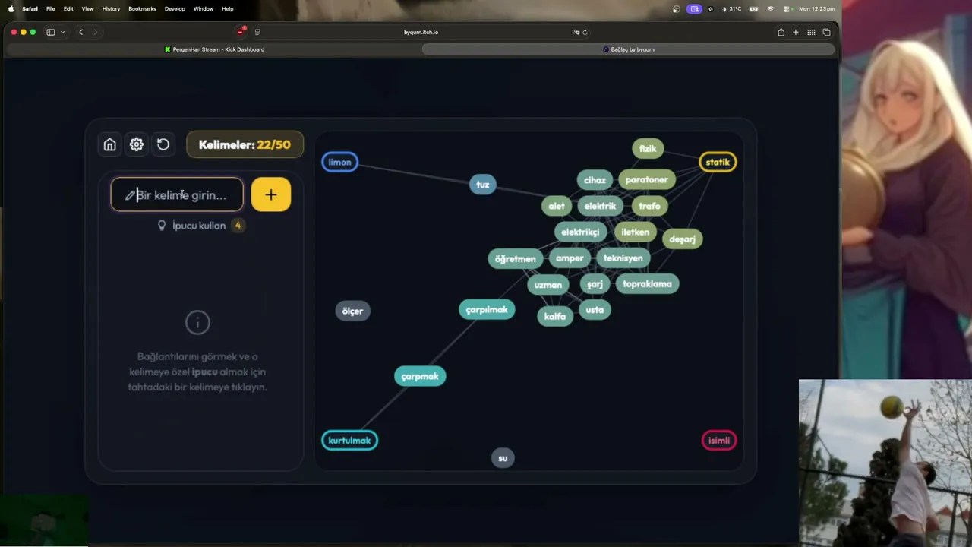Viewport: 972px width, 547px height.
Task: Open Safari's share icon
Action: 781,32
